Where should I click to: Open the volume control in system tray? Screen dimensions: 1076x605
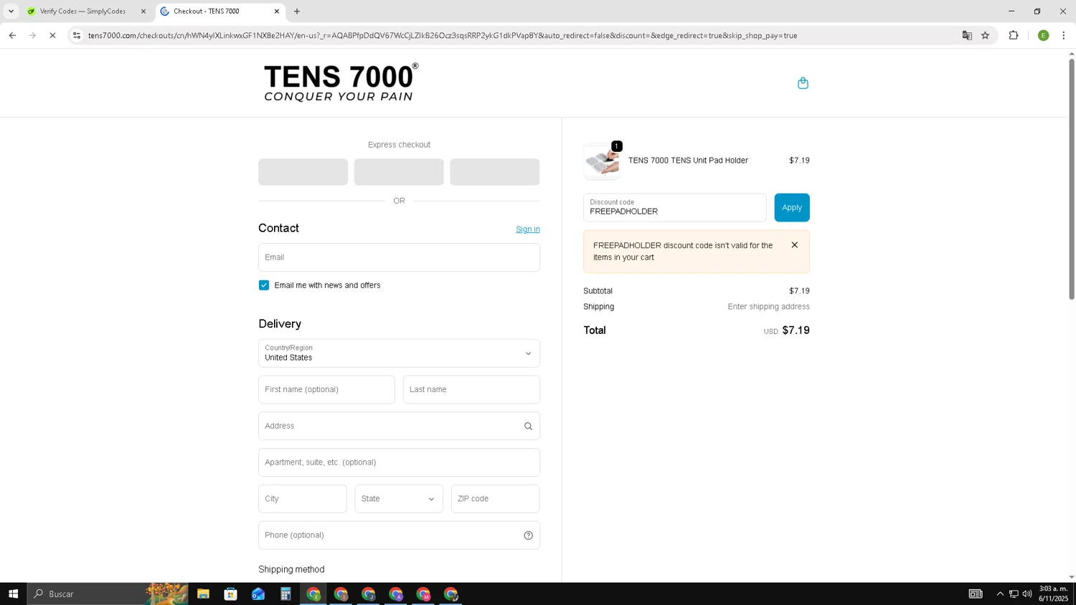coord(1027,594)
